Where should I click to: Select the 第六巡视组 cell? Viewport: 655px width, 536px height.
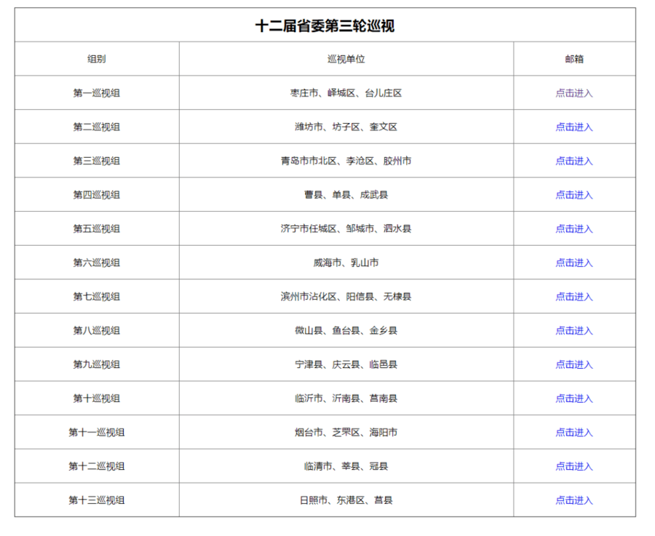(97, 263)
